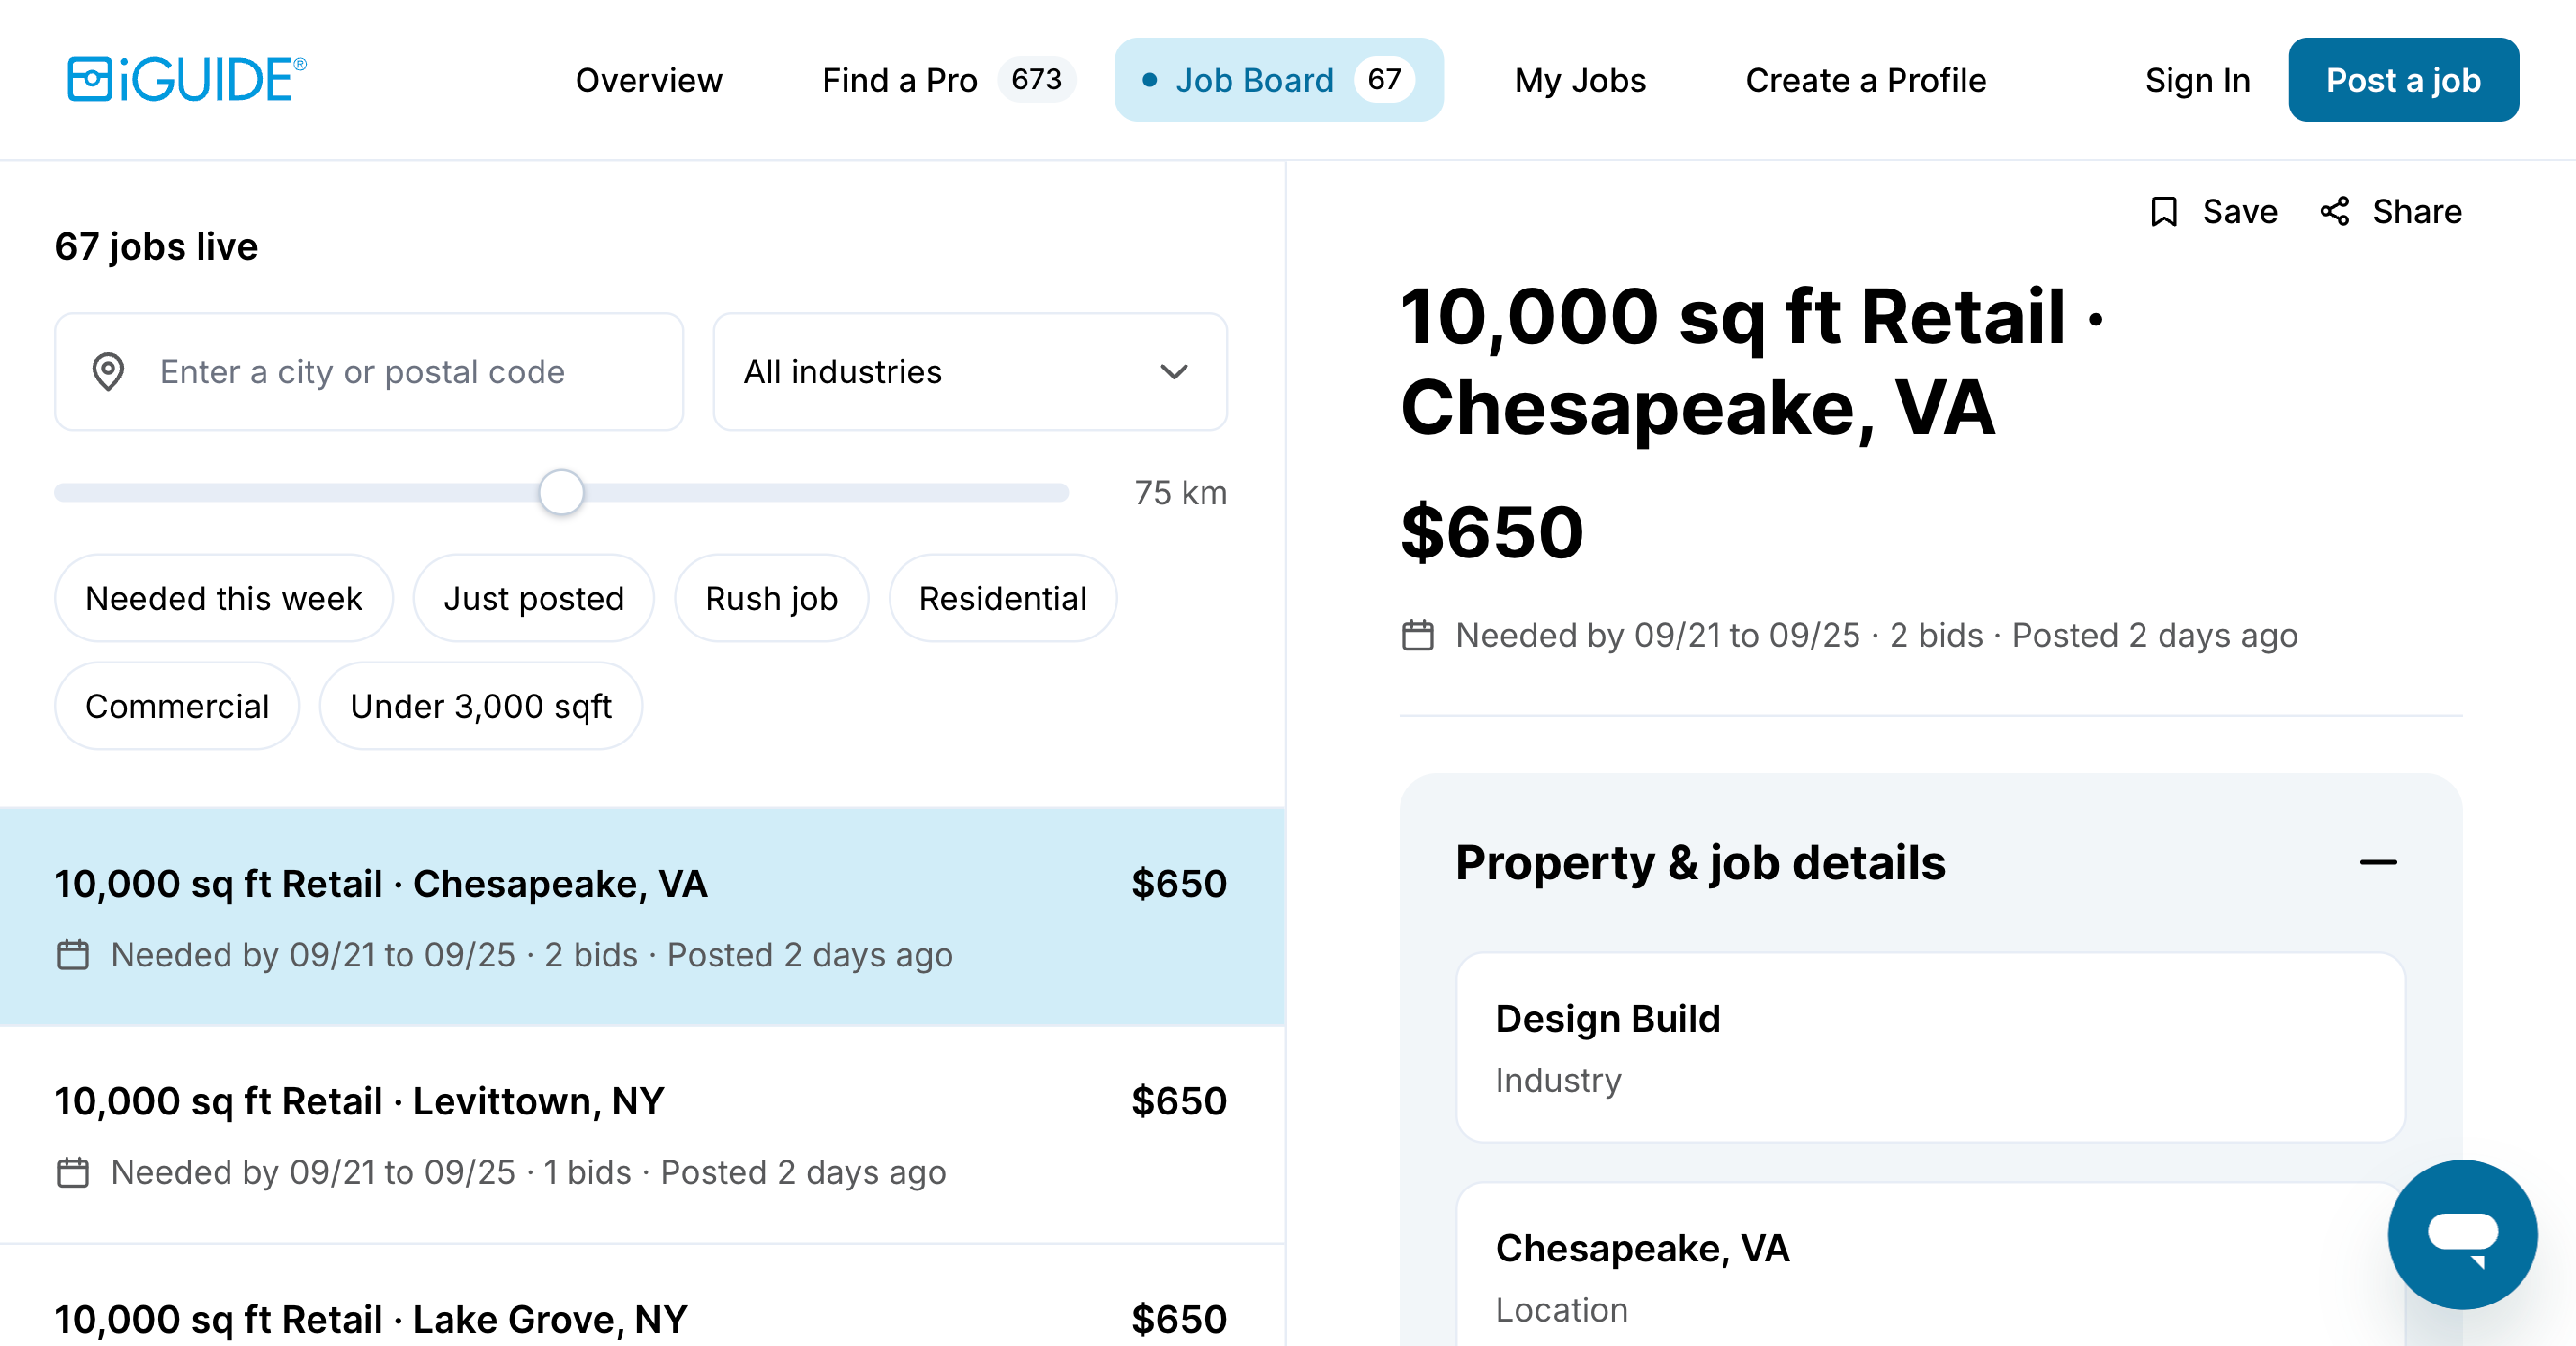This screenshot has width=2576, height=1346.
Task: Toggle the Rush job filter chip
Action: click(x=771, y=598)
